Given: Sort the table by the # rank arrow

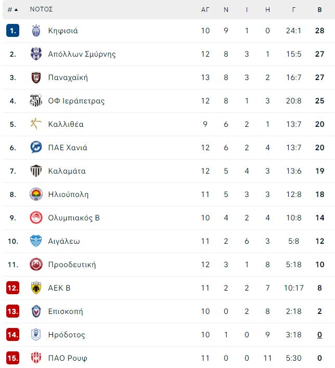Looking at the screenshot, I should [x=13, y=10].
